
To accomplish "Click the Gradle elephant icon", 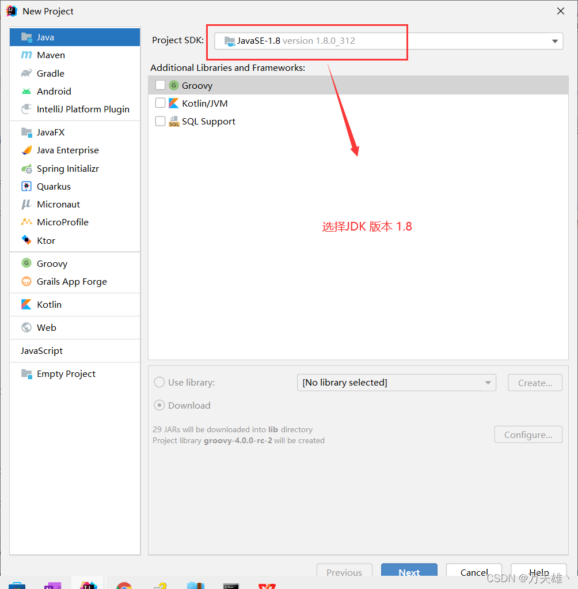I will [26, 73].
